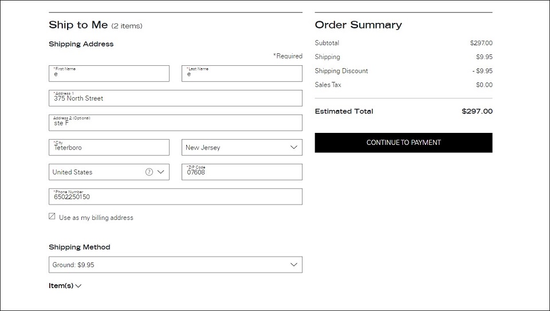
Task: Toggle the Use as my billing address checkbox
Action: pyautogui.click(x=52, y=216)
